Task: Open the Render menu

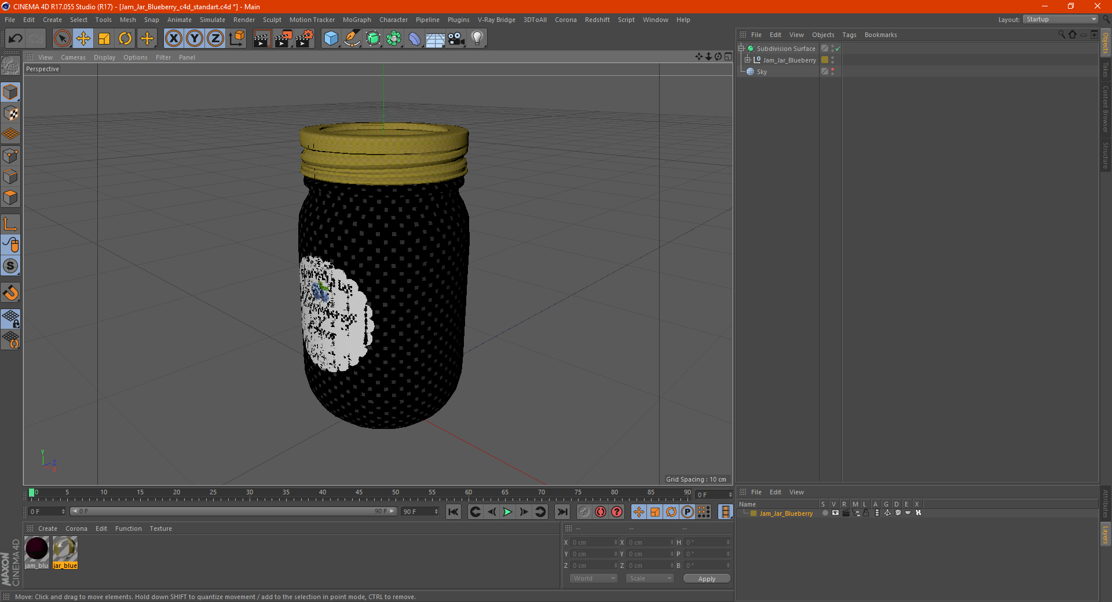Action: coord(244,20)
